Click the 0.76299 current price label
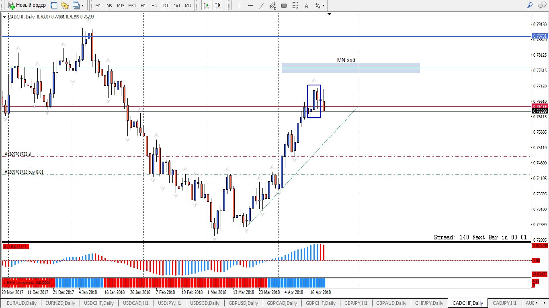 pyautogui.click(x=540, y=111)
